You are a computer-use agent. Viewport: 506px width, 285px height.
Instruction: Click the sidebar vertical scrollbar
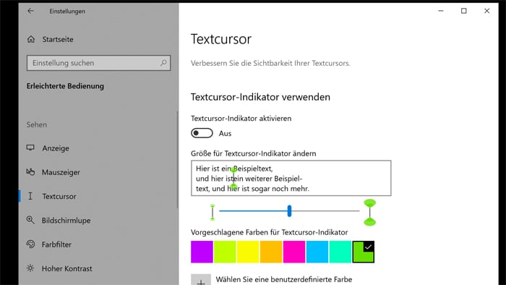pos(177,160)
